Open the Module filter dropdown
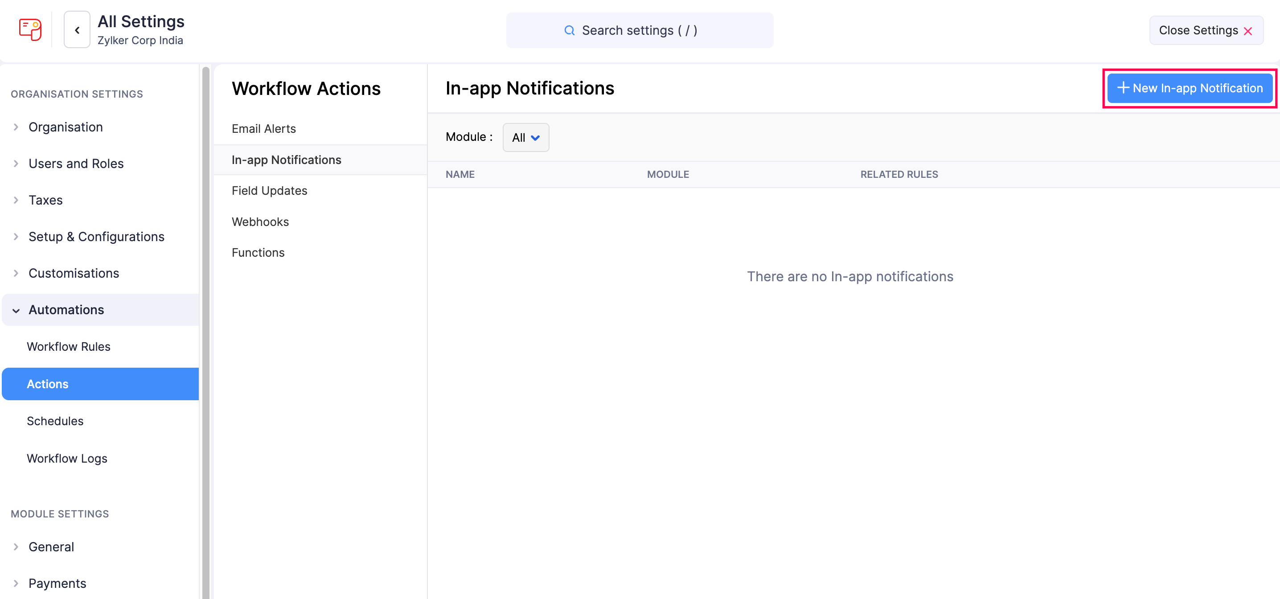 point(526,137)
